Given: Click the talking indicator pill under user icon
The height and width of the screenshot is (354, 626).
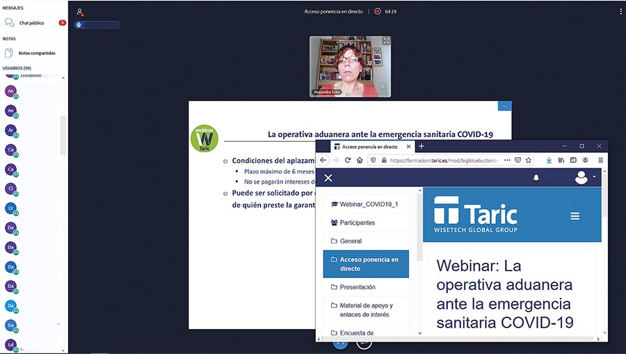Looking at the screenshot, I should coord(97,25).
